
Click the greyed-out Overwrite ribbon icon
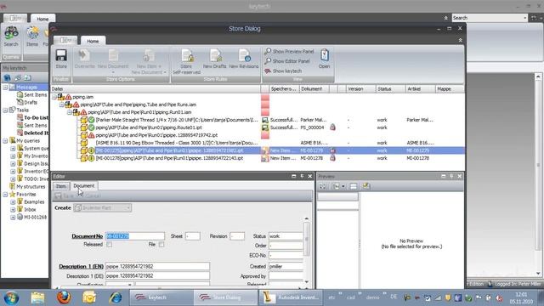(x=83, y=54)
